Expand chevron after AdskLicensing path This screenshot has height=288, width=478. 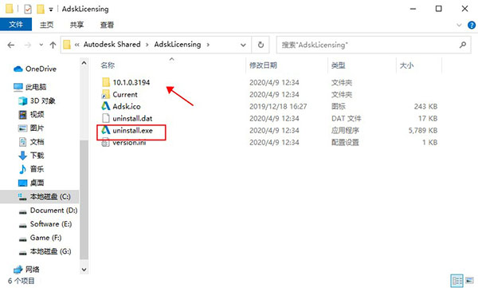click(x=208, y=45)
